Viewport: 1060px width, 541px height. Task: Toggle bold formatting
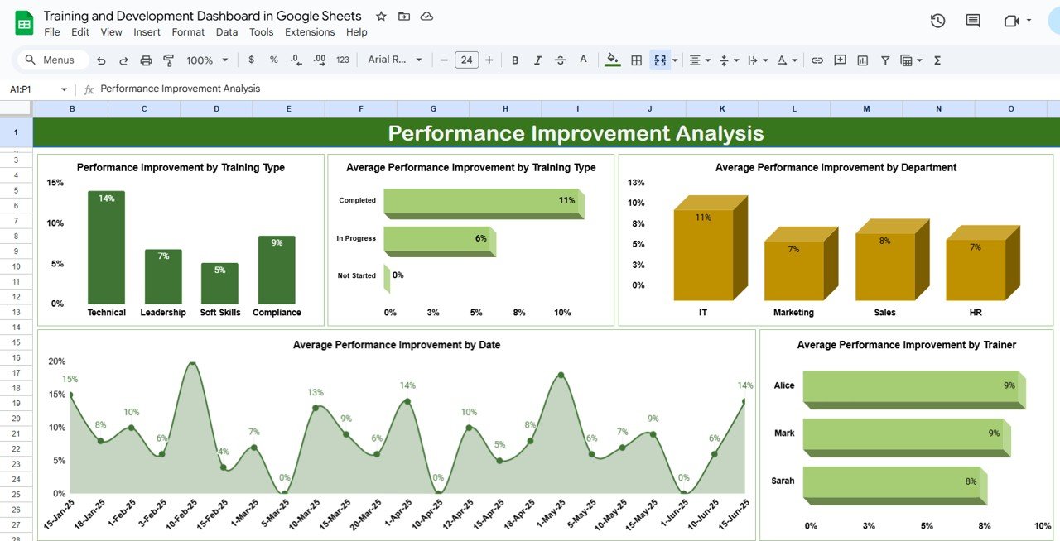coord(515,60)
